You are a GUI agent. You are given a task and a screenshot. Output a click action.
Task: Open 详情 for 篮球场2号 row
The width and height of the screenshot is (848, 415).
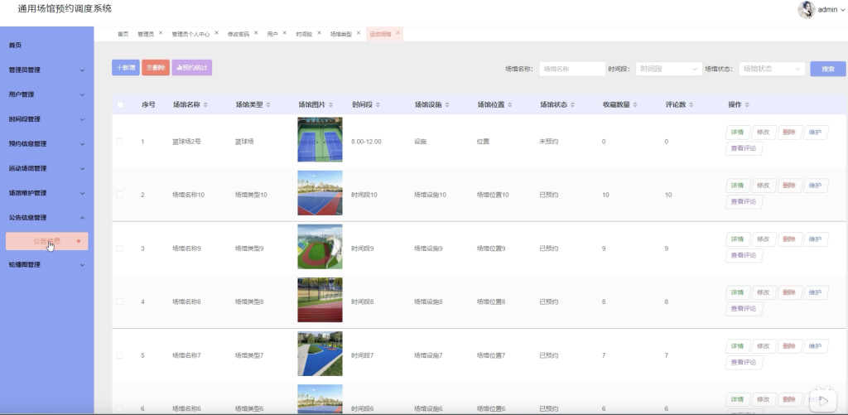tap(738, 133)
